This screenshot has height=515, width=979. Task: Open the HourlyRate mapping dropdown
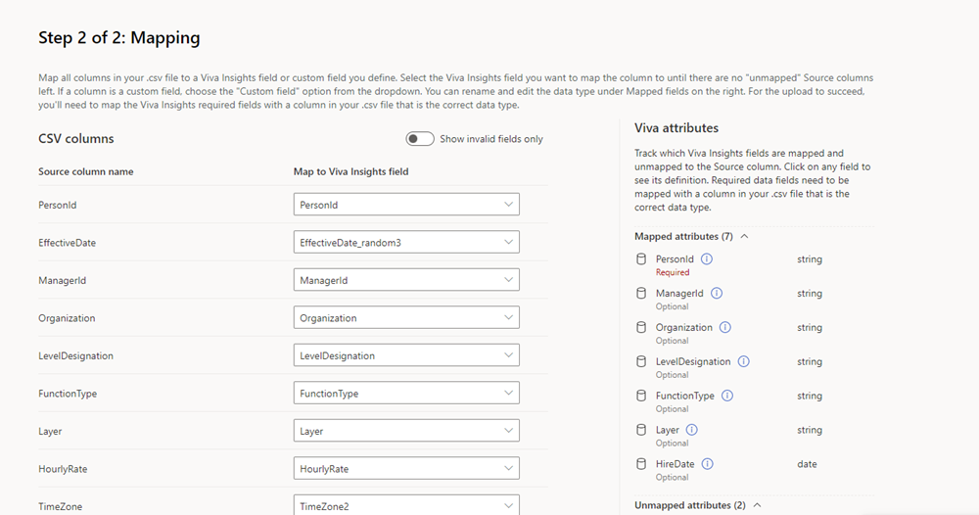406,469
